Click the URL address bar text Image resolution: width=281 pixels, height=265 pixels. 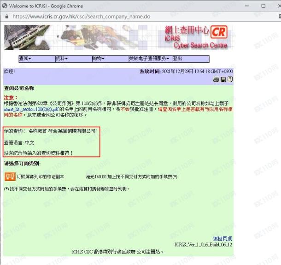click(x=82, y=17)
